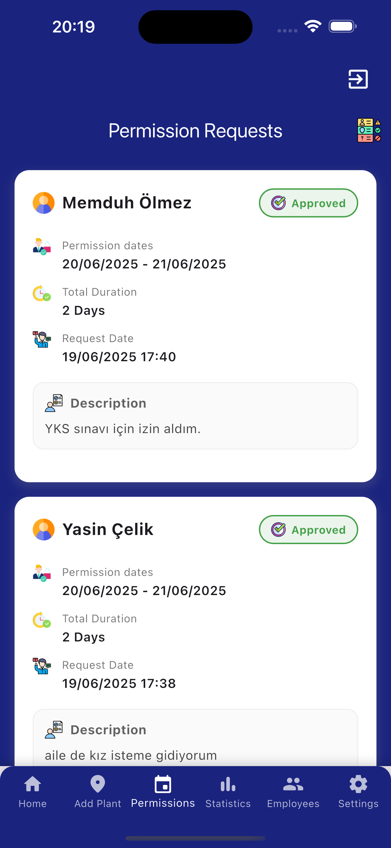
Task: Open the Settings tab
Action: coord(358,792)
